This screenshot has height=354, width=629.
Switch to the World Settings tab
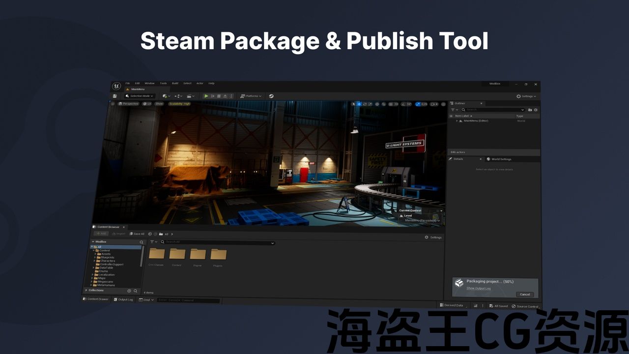[x=500, y=159]
